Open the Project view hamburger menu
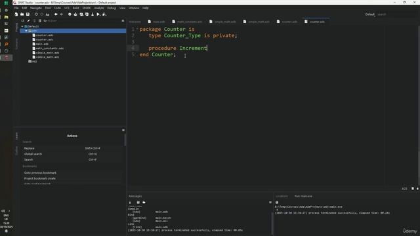 [x=123, y=20]
